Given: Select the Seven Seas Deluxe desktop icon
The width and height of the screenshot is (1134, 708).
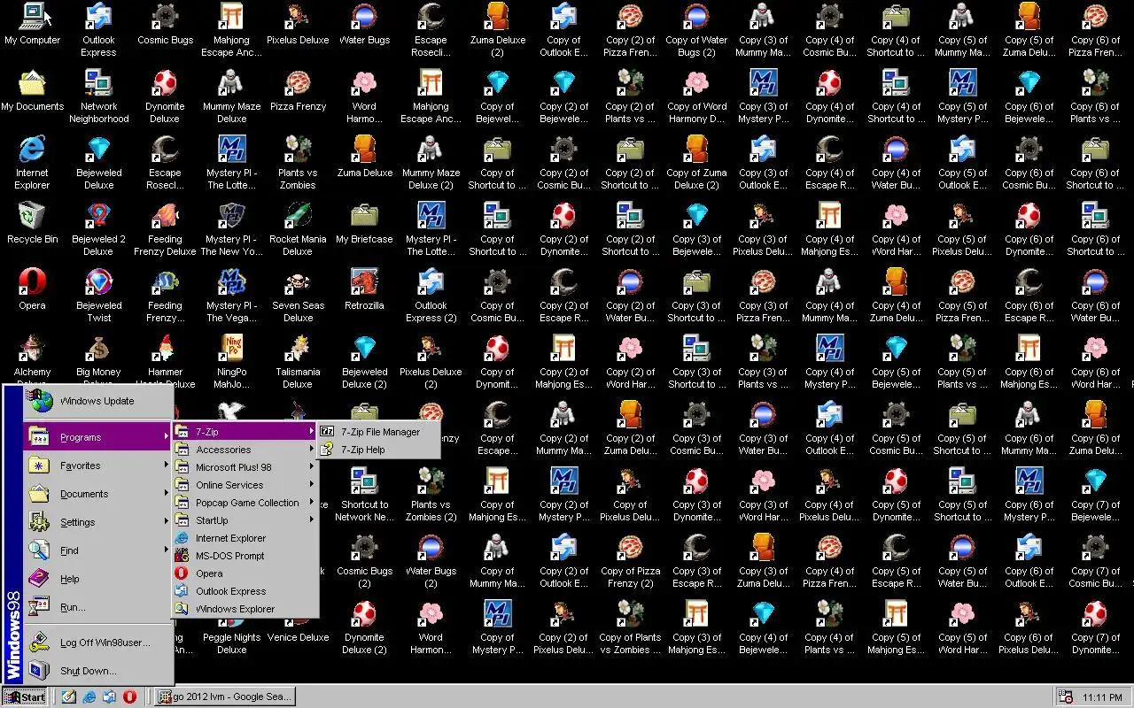Looking at the screenshot, I should (298, 296).
